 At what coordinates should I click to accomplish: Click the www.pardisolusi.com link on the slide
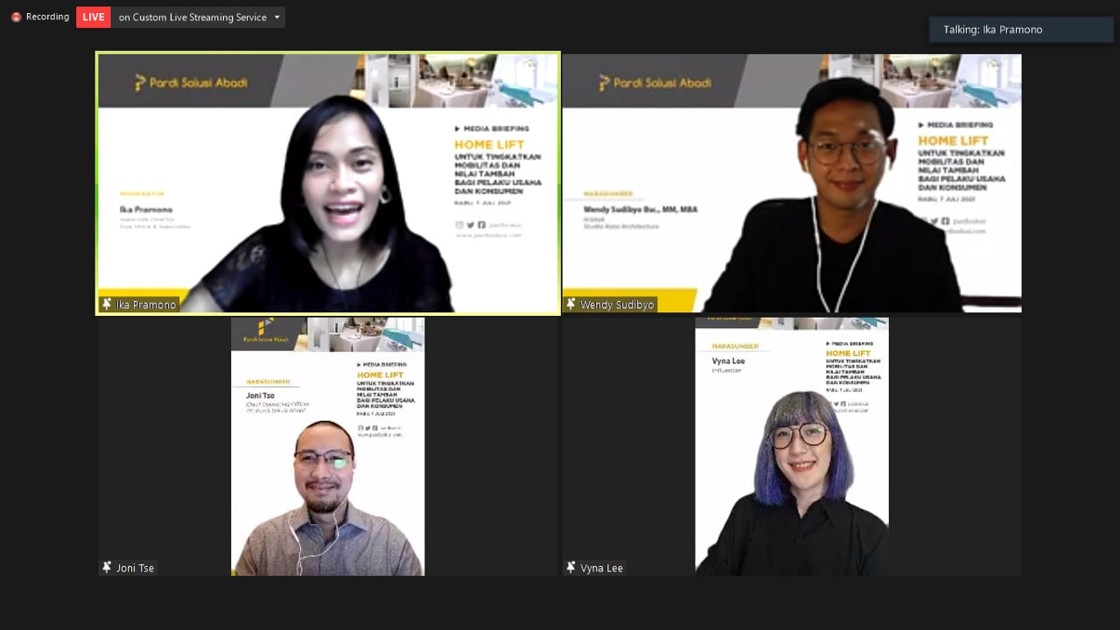(487, 234)
